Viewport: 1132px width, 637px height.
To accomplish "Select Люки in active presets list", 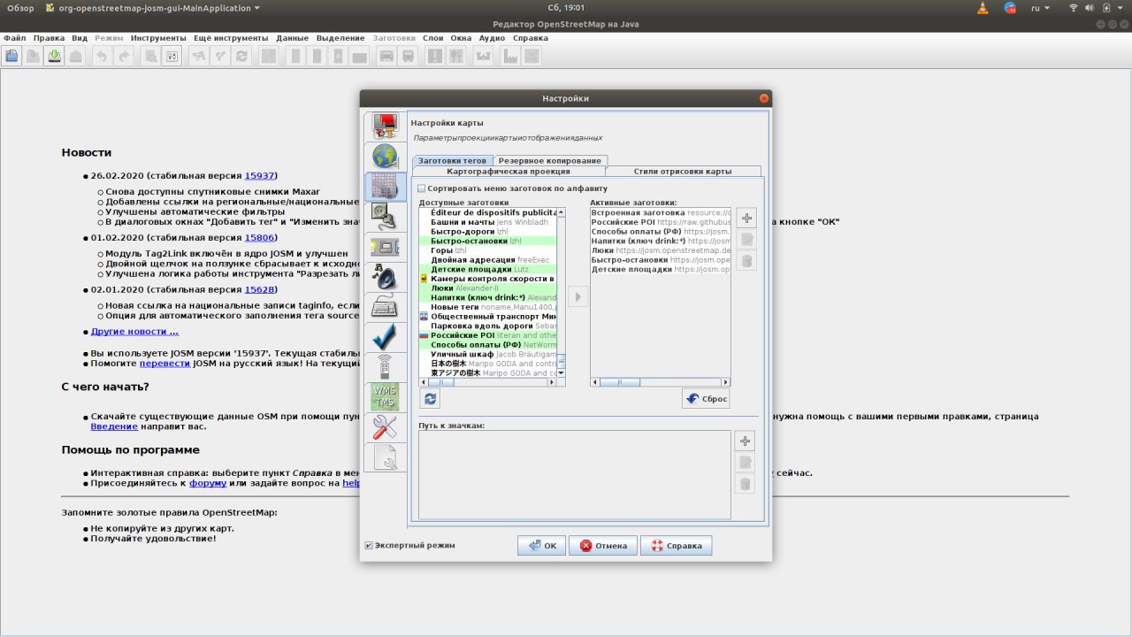I will click(661, 250).
